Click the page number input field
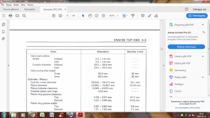This screenshot has width=210, height=118. pyautogui.click(x=68, y=16)
